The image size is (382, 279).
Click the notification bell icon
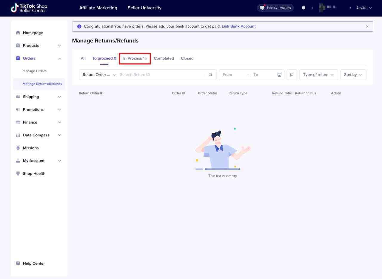(304, 8)
